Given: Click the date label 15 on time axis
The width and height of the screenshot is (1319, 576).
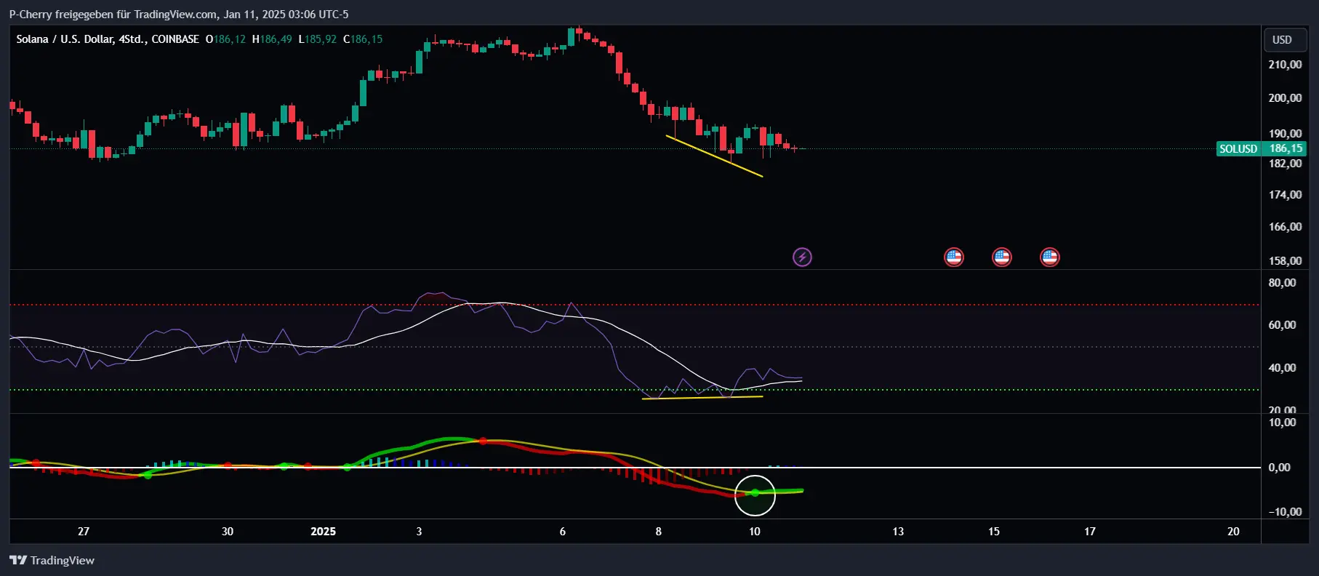Looking at the screenshot, I should 994,532.
